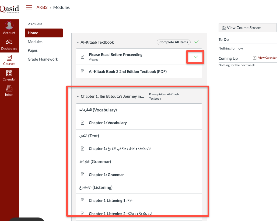This screenshot has height=221, width=280.
Task: Open the Dashboard gauge icon
Action: click(x=9, y=42)
